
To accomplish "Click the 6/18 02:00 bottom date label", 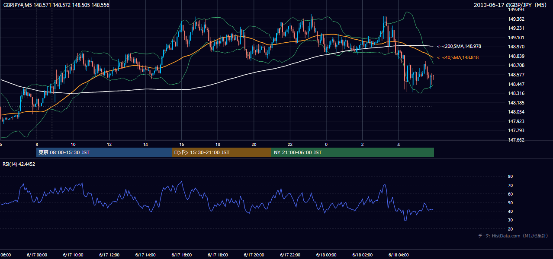I will [362, 255].
